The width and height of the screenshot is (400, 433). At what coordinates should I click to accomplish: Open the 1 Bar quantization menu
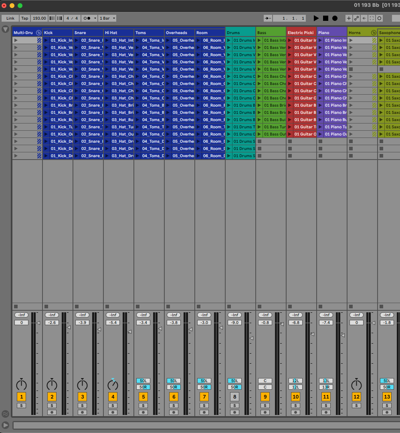tap(107, 18)
